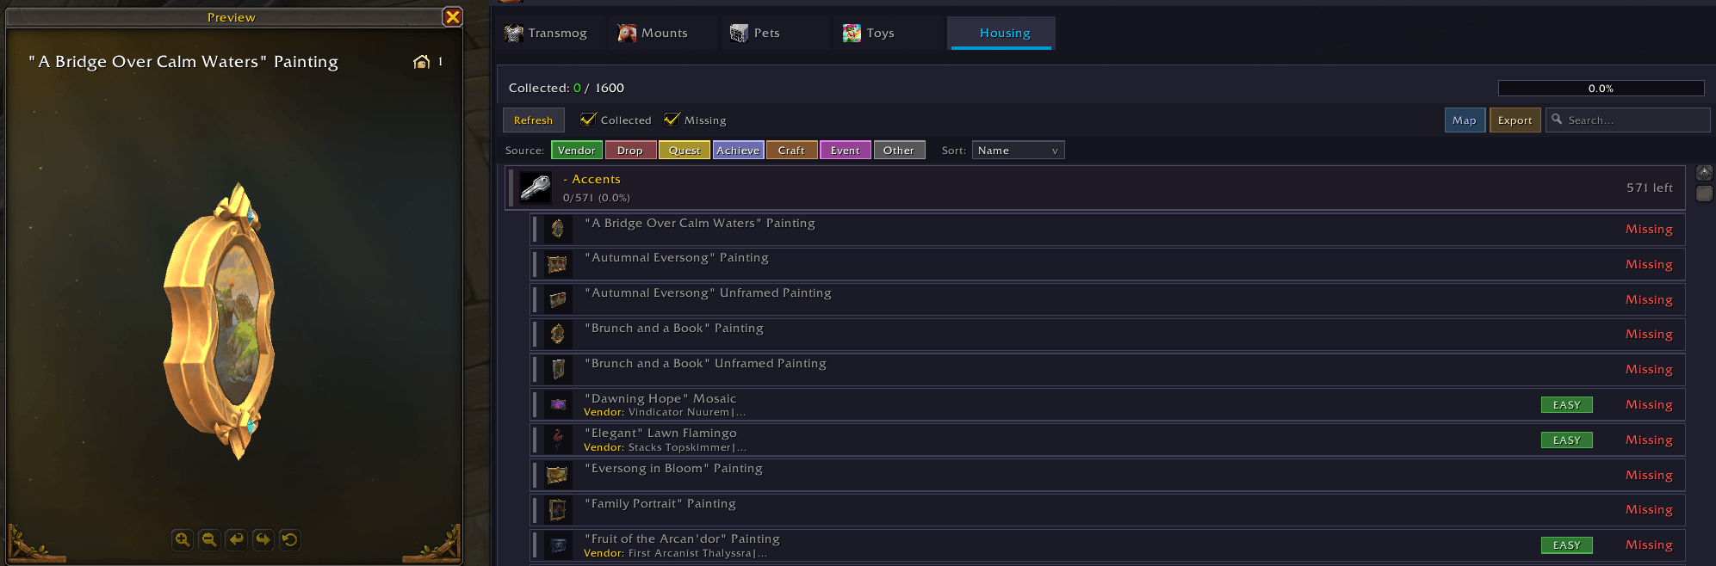Click "Eversong in Bloom" Painting icon
The height and width of the screenshot is (566, 1716).
557,475
